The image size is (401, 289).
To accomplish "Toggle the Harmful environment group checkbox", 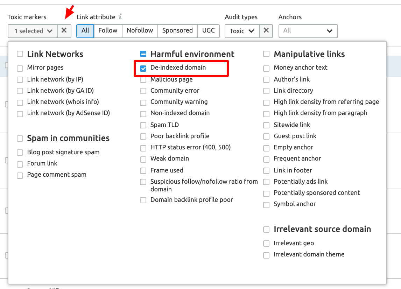I will click(x=143, y=54).
